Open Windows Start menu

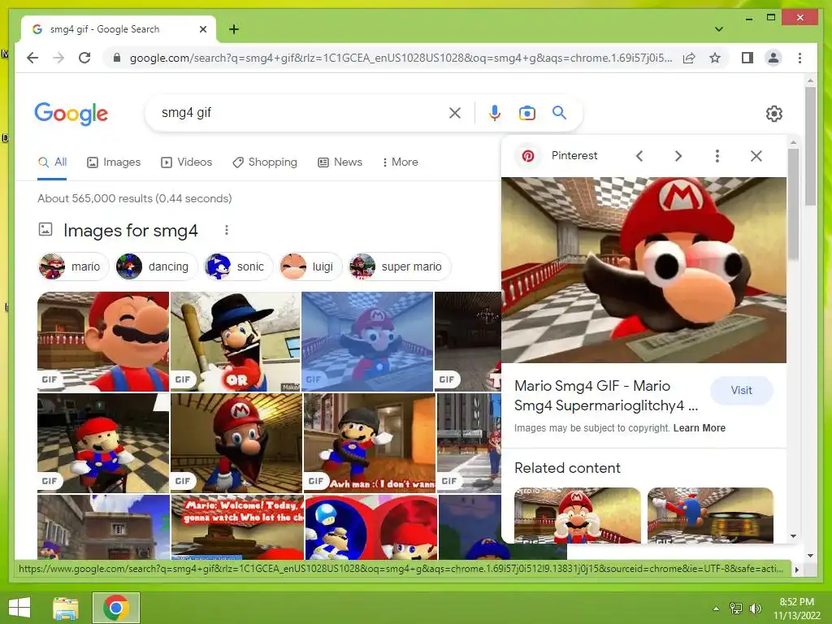tap(19, 608)
